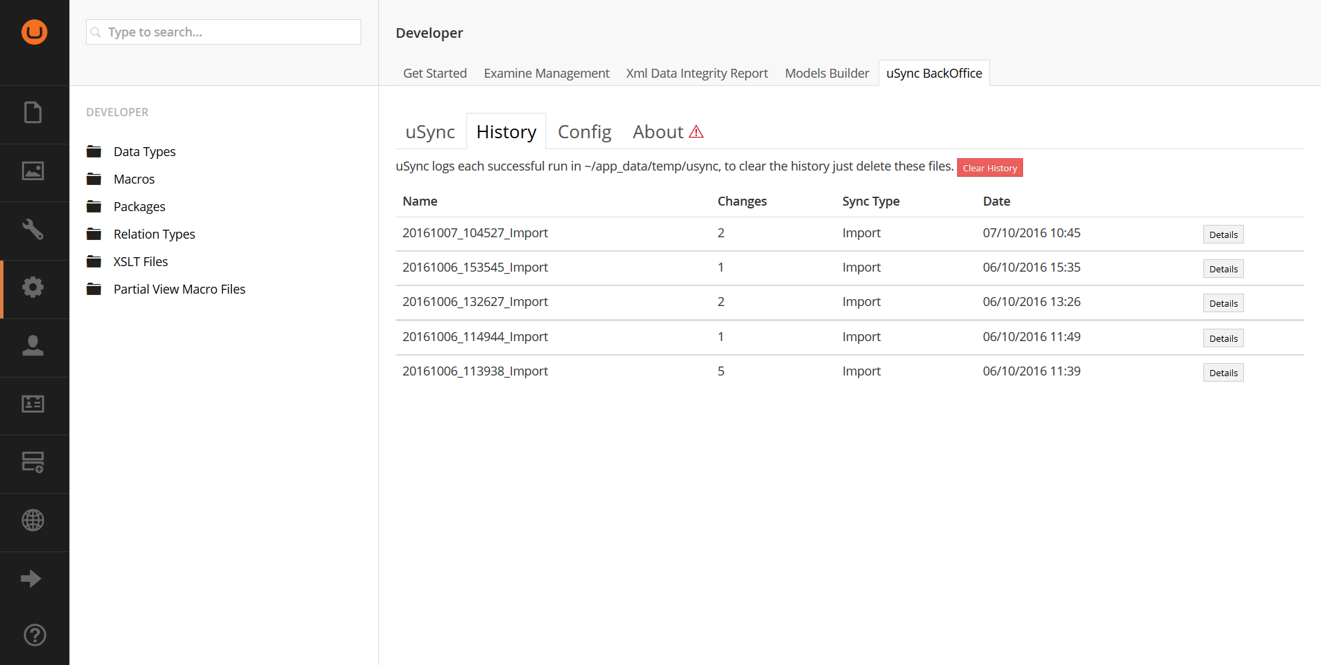Click date 06/10/2016 11:39
Image resolution: width=1321 pixels, height=665 pixels.
click(1032, 371)
